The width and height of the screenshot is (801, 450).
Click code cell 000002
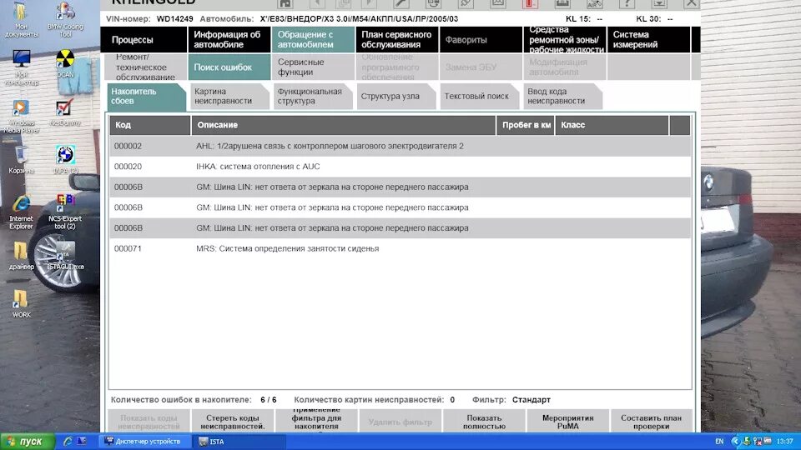coord(128,146)
